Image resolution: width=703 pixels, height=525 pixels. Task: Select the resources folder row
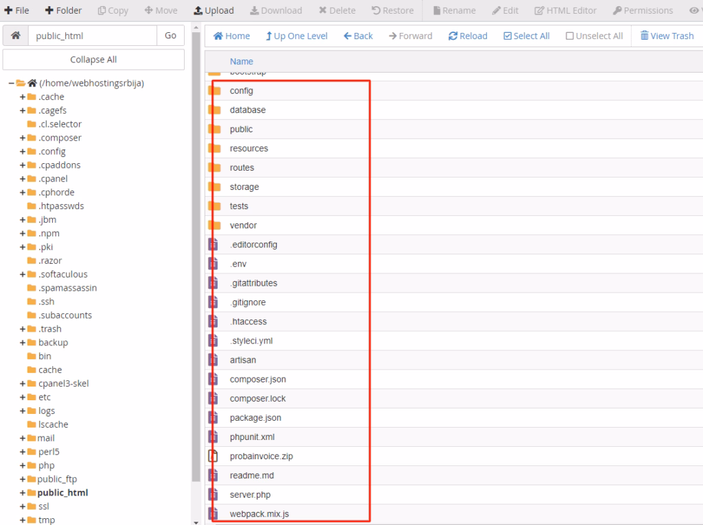click(x=454, y=149)
